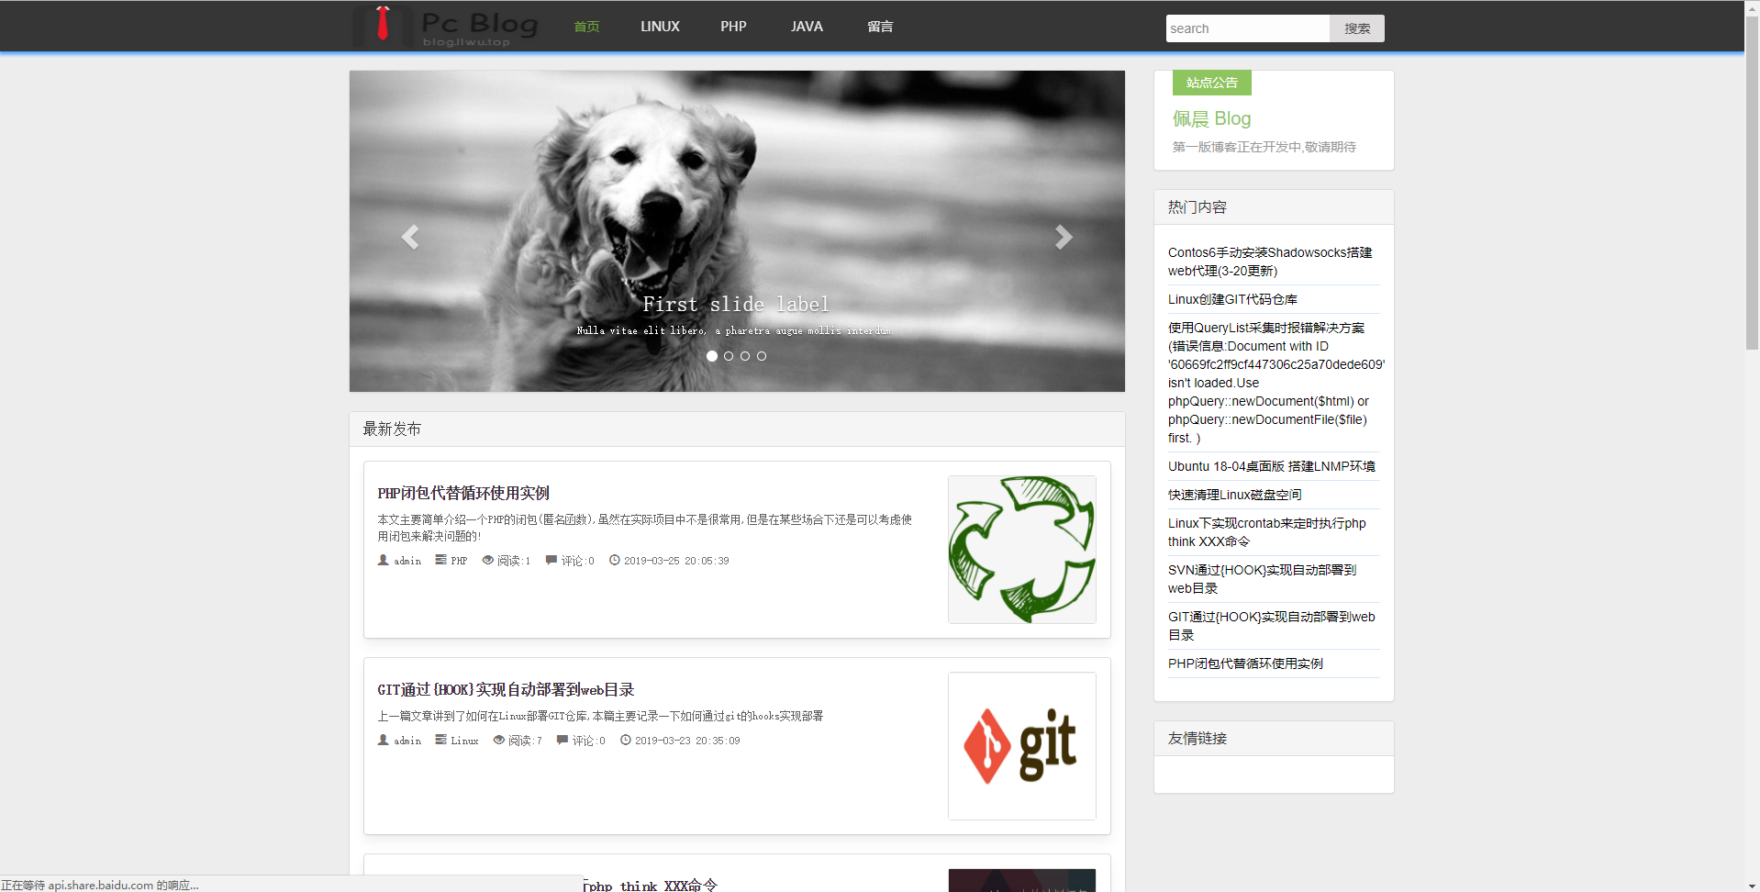This screenshot has height=892, width=1760.
Task: Go to next carousel slide arrow
Action: pos(1064,238)
